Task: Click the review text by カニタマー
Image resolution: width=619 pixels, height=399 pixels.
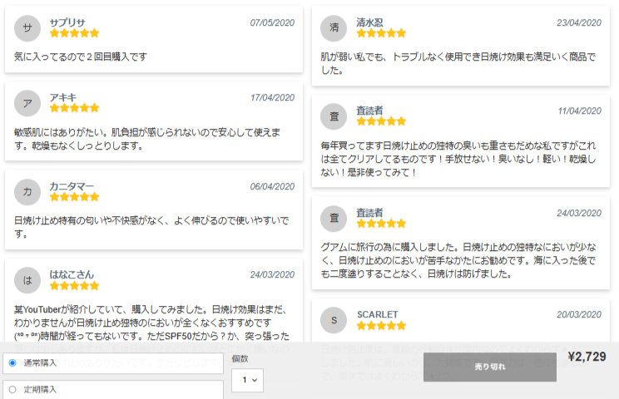Action: (x=151, y=227)
